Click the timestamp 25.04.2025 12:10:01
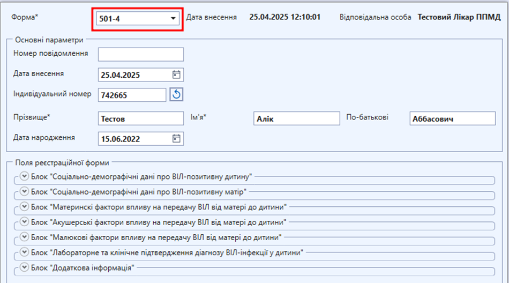This screenshot has width=509, height=283. [x=285, y=17]
